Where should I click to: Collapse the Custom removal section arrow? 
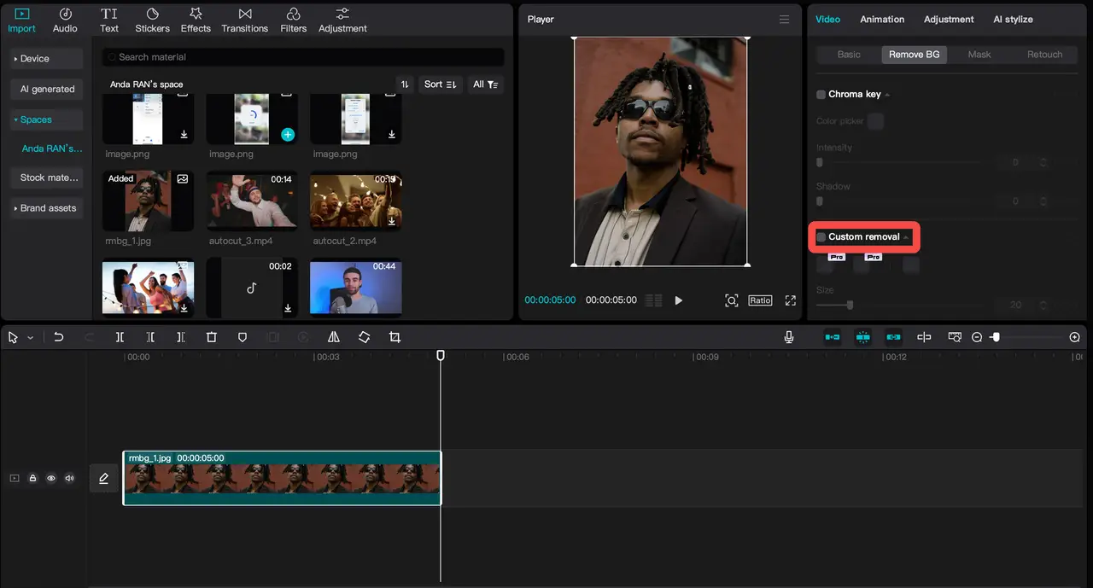(x=906, y=237)
